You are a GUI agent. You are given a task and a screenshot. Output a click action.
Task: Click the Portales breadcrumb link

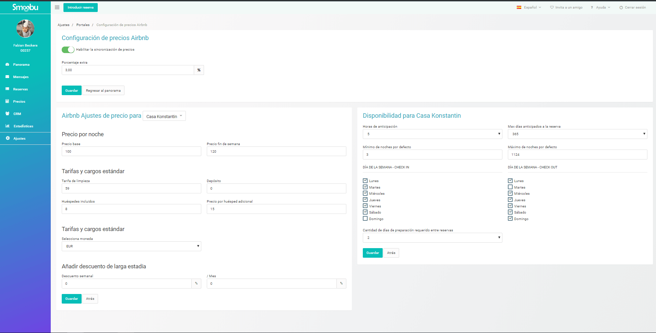tap(83, 25)
